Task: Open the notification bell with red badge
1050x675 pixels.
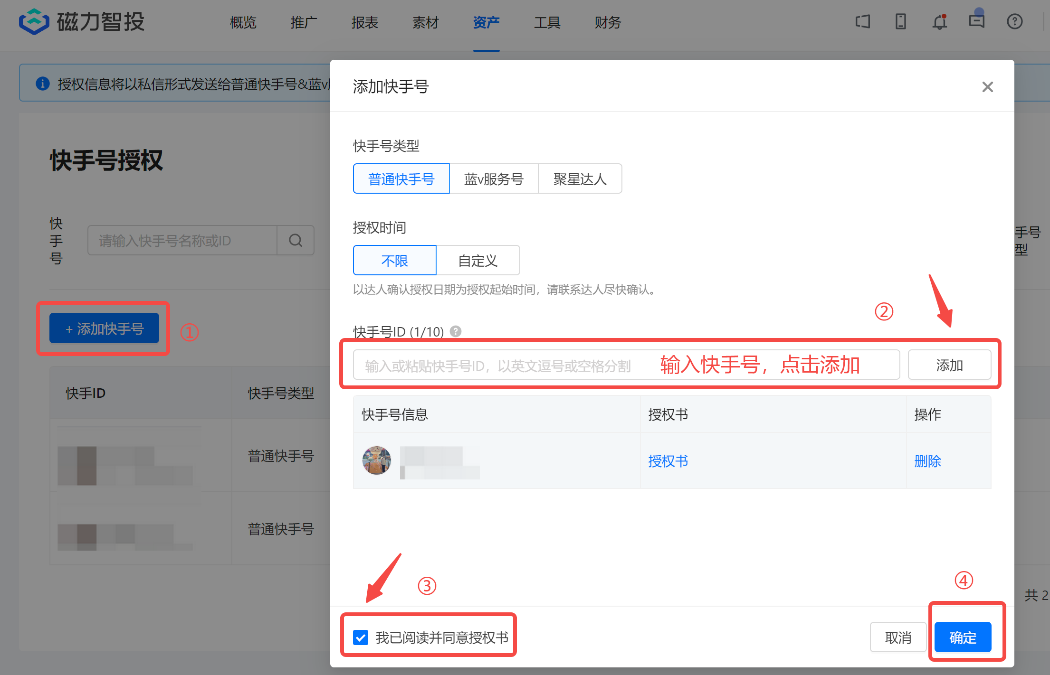Action: coord(939,21)
